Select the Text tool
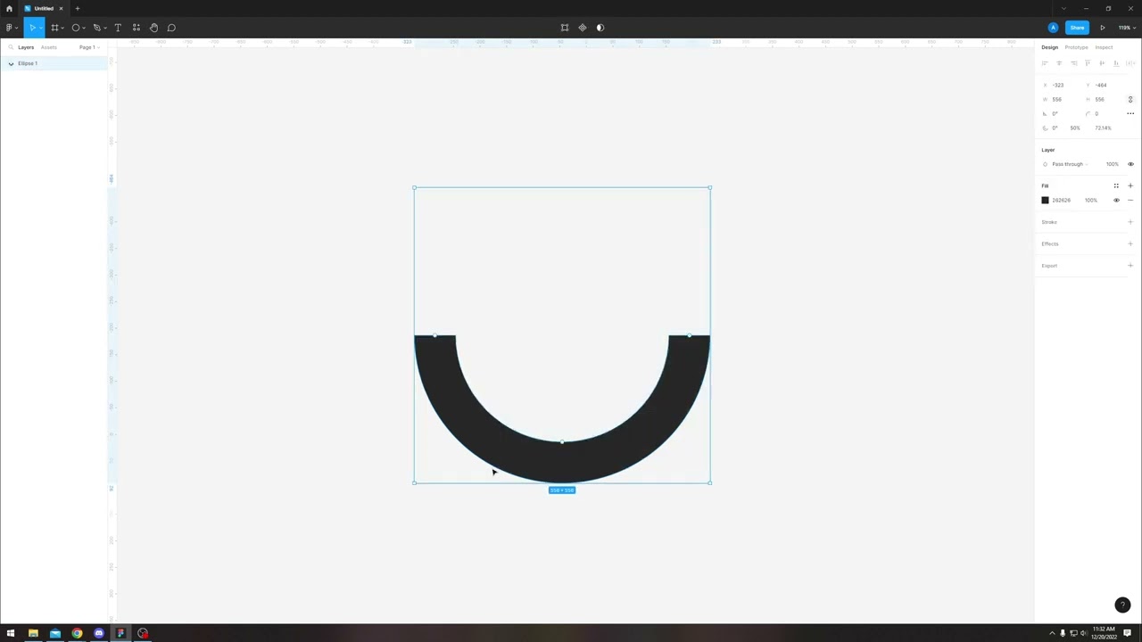 (x=118, y=28)
